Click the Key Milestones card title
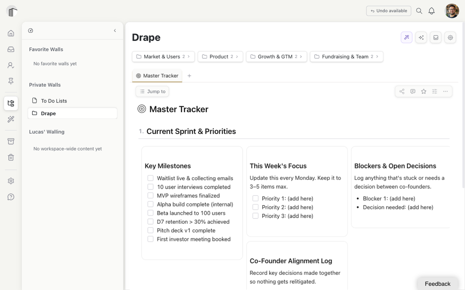This screenshot has width=465, height=290. point(168,166)
